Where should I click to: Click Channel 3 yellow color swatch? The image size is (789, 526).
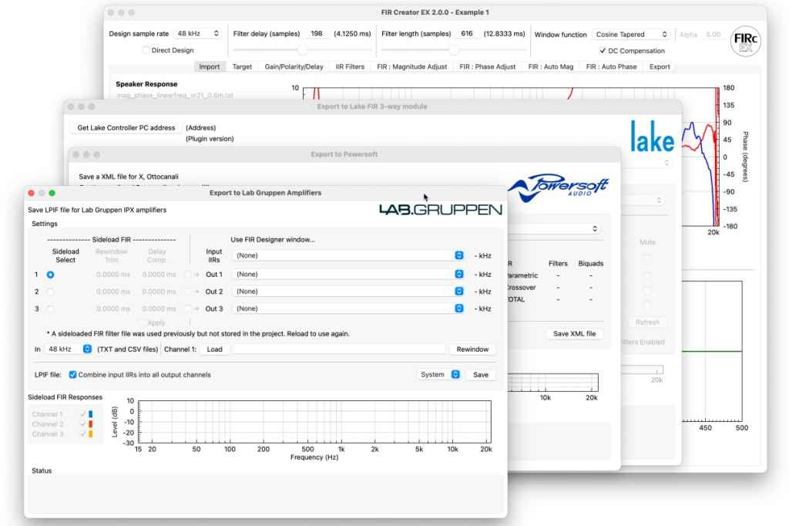(91, 433)
